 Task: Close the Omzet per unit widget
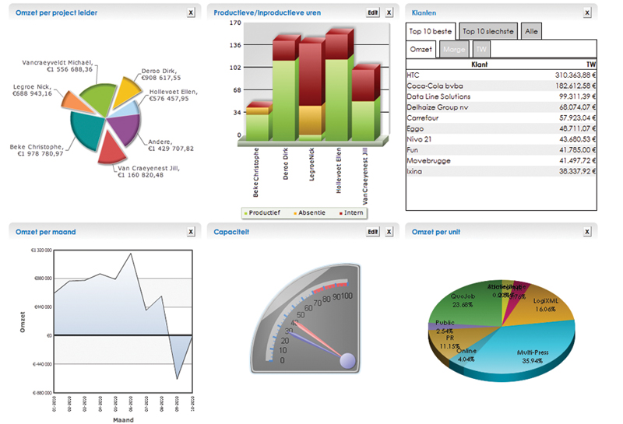[x=587, y=232]
